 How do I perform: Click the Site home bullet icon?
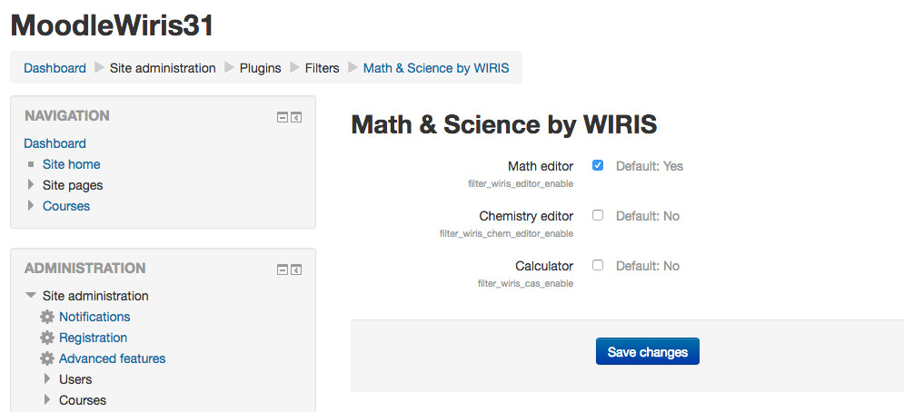(x=30, y=165)
